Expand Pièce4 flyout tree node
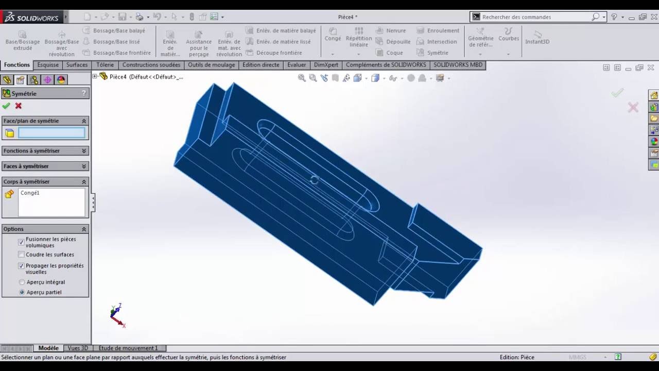Viewport: 659px width, 371px height. [x=95, y=76]
